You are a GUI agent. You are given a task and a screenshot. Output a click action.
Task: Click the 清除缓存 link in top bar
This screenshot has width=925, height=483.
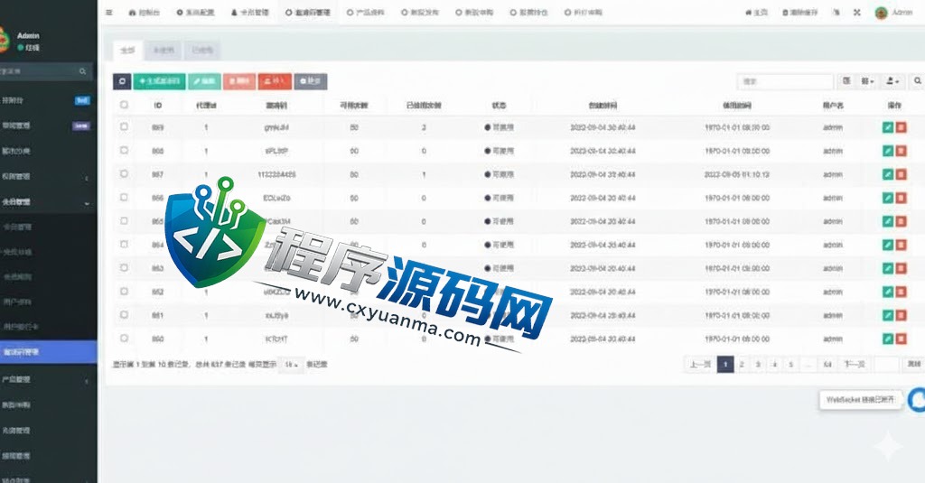click(800, 13)
